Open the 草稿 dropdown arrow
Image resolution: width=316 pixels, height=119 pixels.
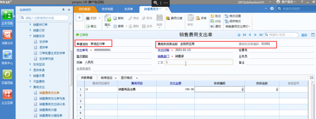[126, 26]
